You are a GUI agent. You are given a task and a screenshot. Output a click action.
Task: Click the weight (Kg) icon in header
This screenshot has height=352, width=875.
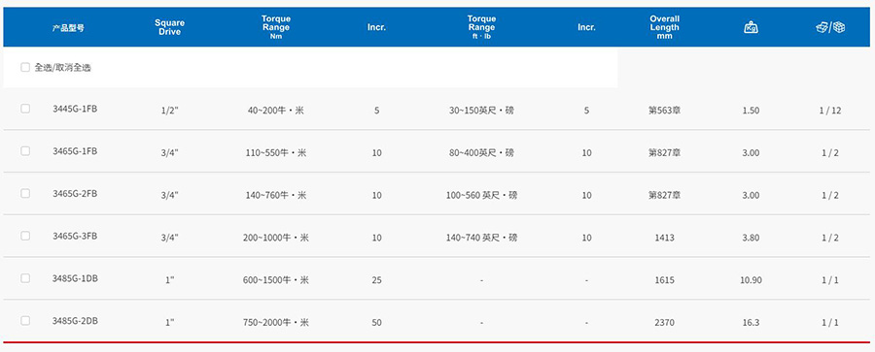coord(752,27)
